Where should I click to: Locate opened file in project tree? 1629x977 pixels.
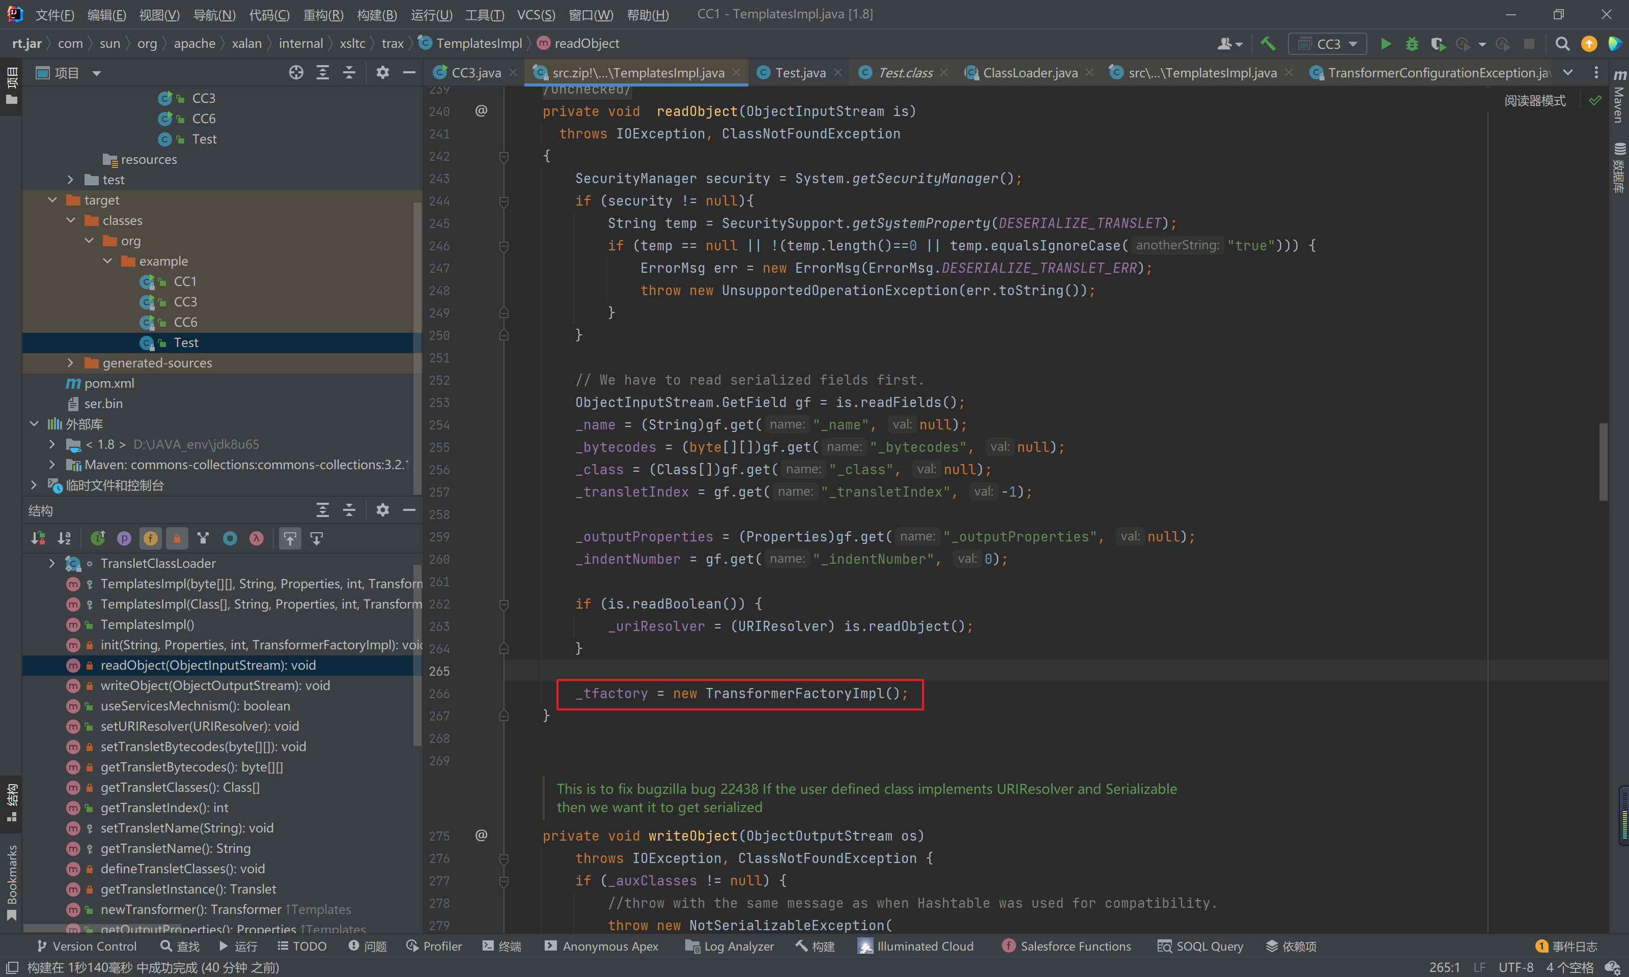click(x=296, y=72)
